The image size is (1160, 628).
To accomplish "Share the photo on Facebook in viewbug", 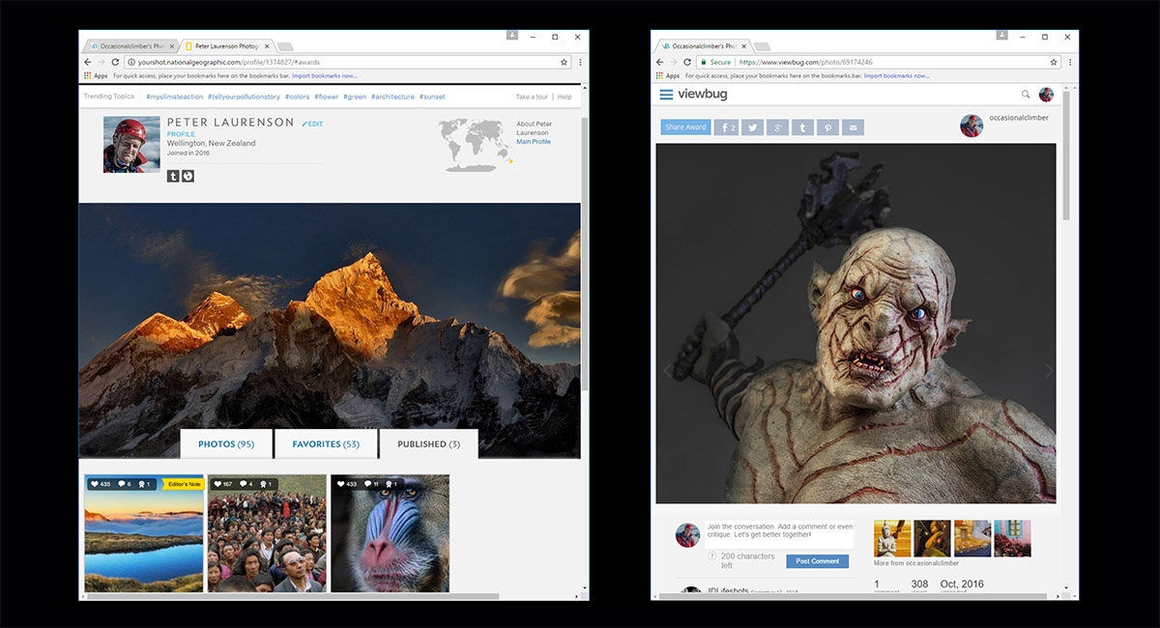I will pos(726,128).
